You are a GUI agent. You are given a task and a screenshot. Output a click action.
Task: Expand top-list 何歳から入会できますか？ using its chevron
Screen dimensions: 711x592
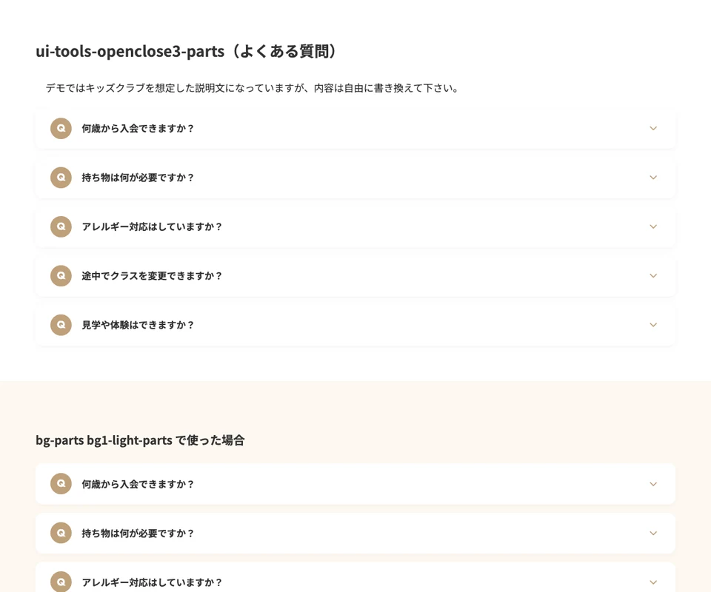click(x=653, y=128)
